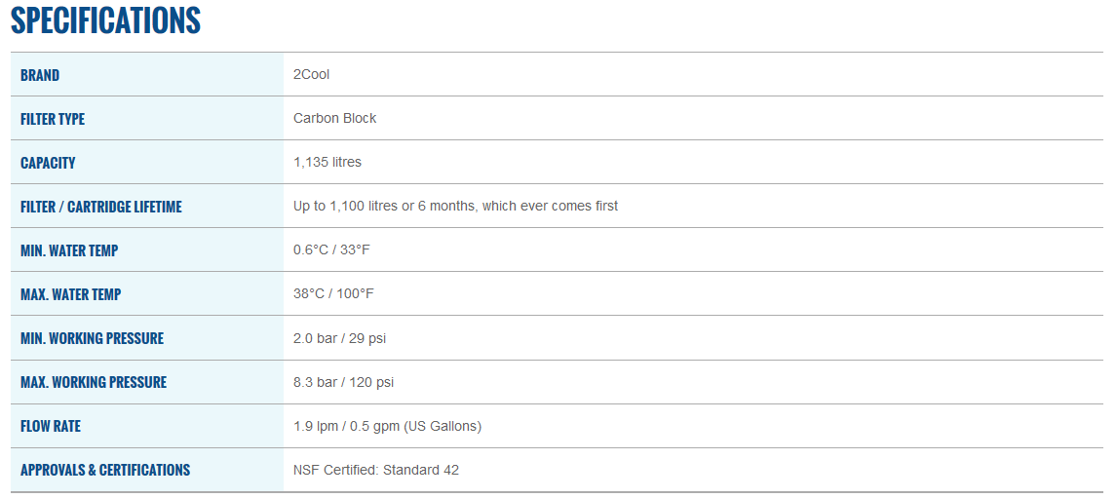This screenshot has height=498, width=1117.
Task: Click the NSF Certified: Standard 42 text
Action: coord(376,470)
